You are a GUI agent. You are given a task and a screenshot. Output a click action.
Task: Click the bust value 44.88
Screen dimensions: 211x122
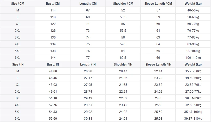coord(53,71)
